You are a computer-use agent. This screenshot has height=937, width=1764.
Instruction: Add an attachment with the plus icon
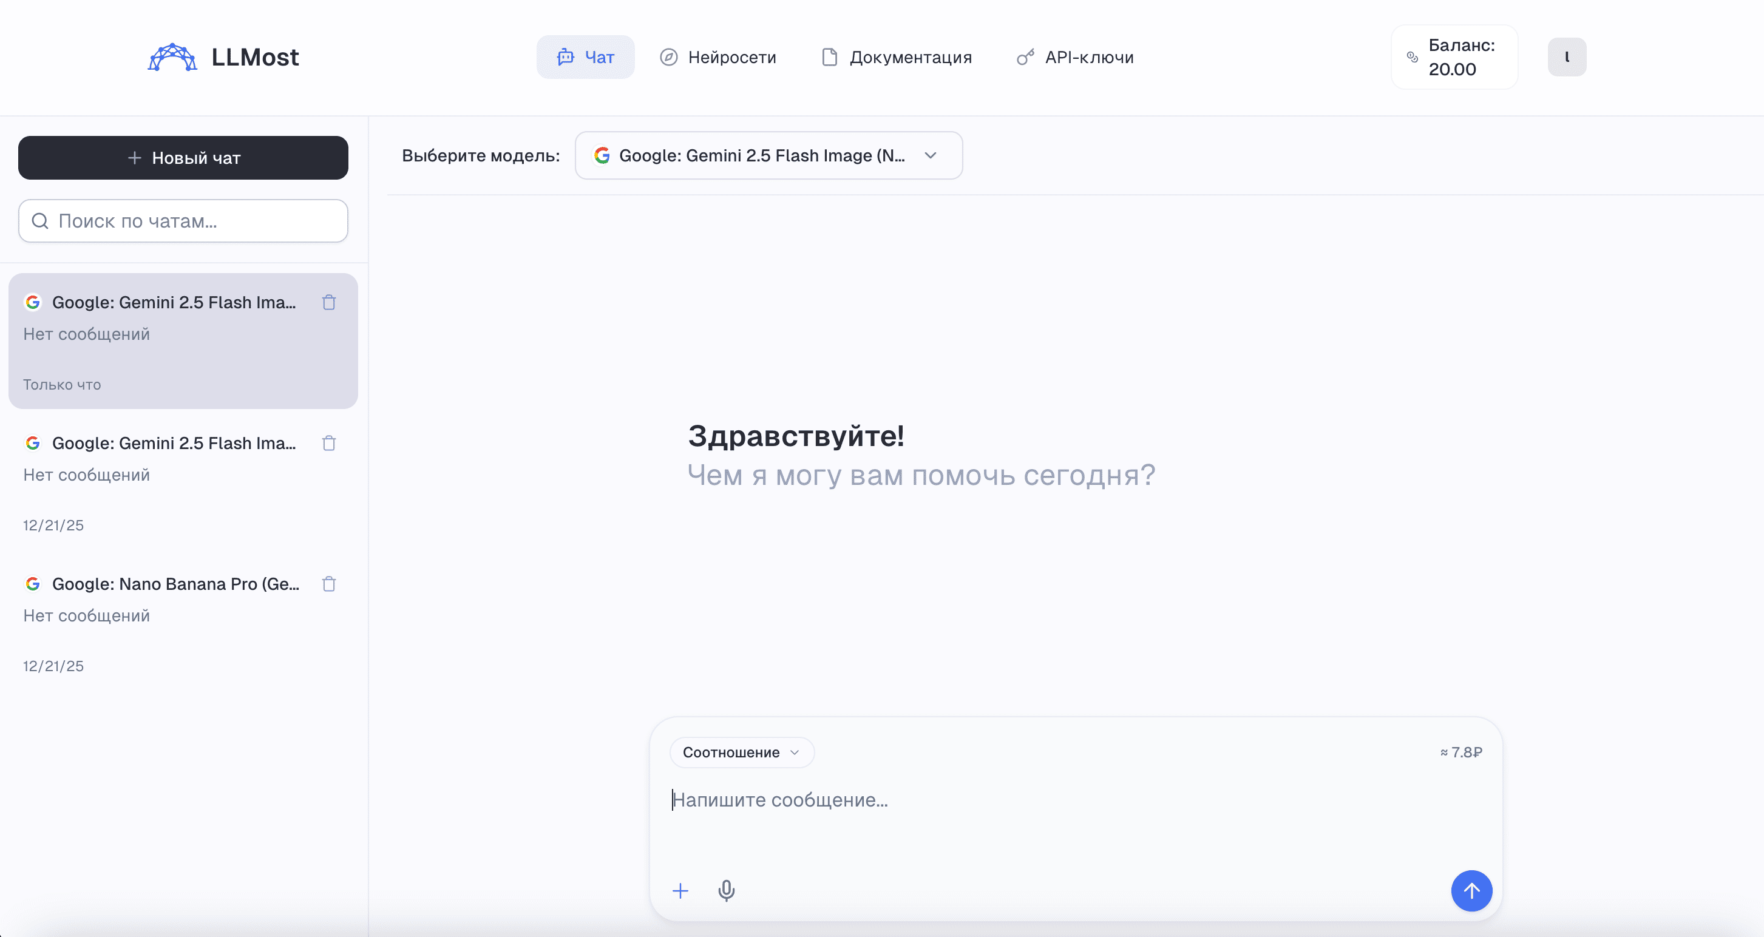680,891
